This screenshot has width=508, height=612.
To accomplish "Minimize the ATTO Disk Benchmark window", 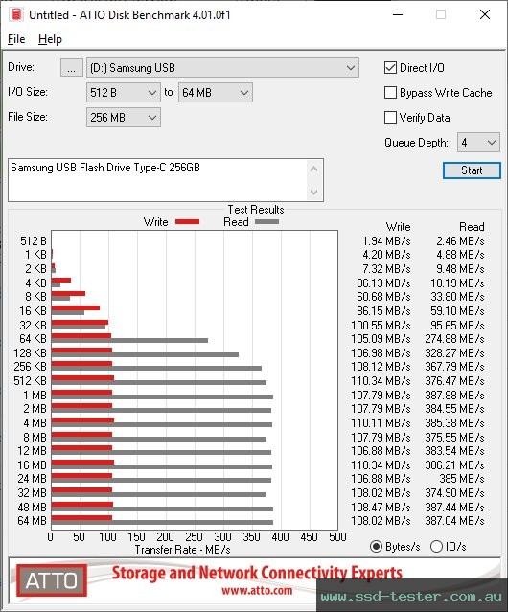I will (398, 14).
